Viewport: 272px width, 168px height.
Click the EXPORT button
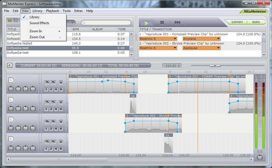point(237,22)
